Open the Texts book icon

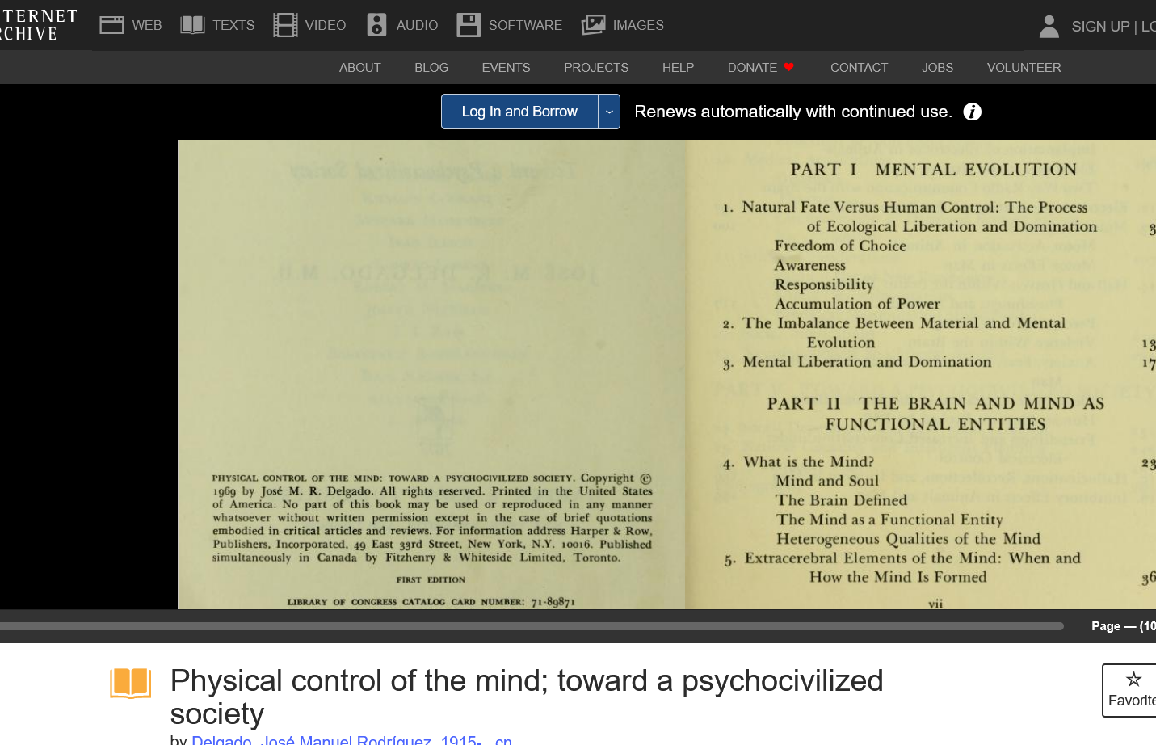point(192,25)
